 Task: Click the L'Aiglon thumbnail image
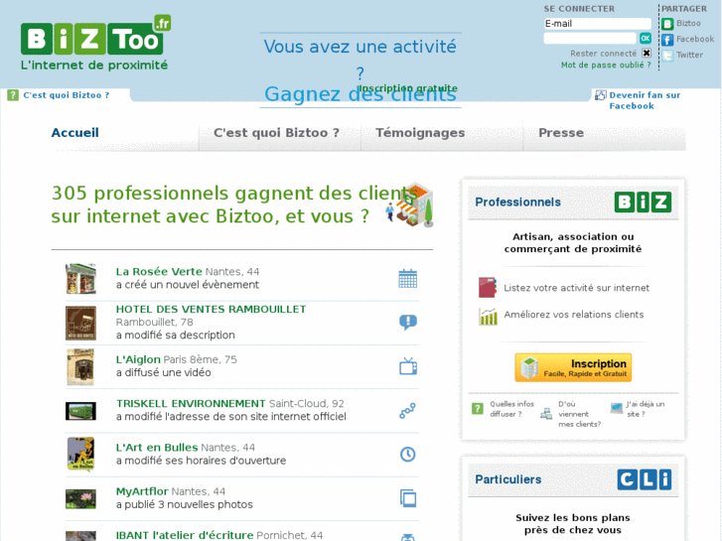80,367
